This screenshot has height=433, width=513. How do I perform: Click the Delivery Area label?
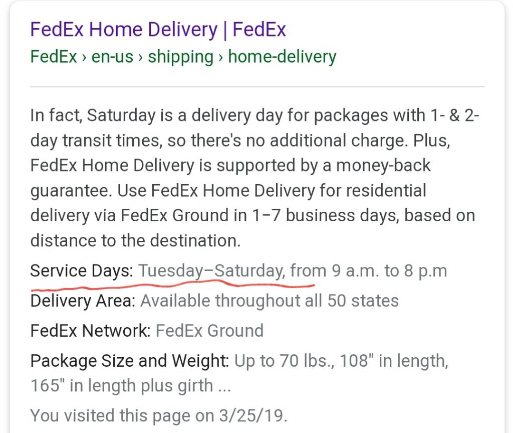83,301
